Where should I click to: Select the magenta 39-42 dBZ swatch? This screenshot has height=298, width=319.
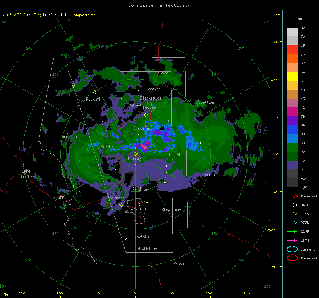[x=292, y=112]
